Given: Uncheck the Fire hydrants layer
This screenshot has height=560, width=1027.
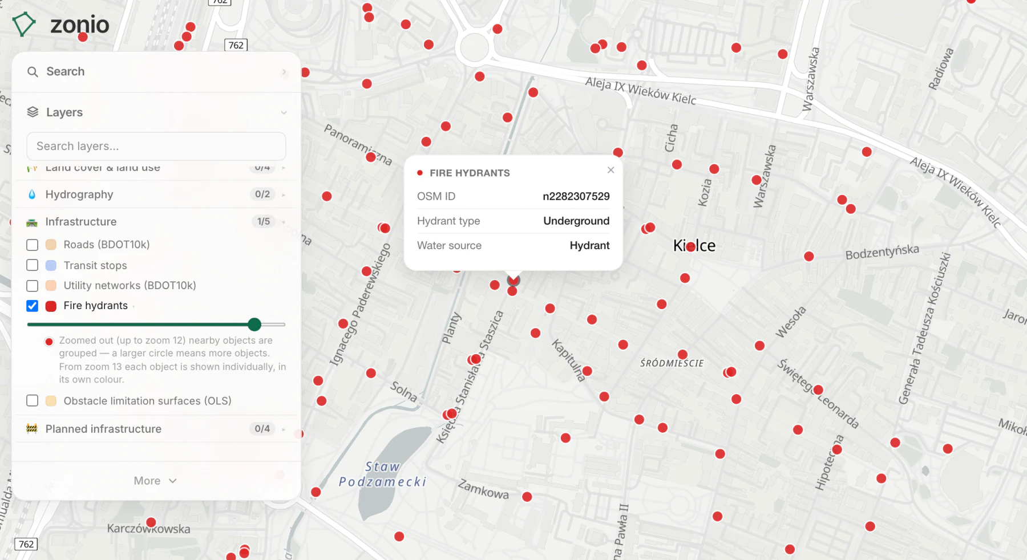Looking at the screenshot, I should pos(33,306).
